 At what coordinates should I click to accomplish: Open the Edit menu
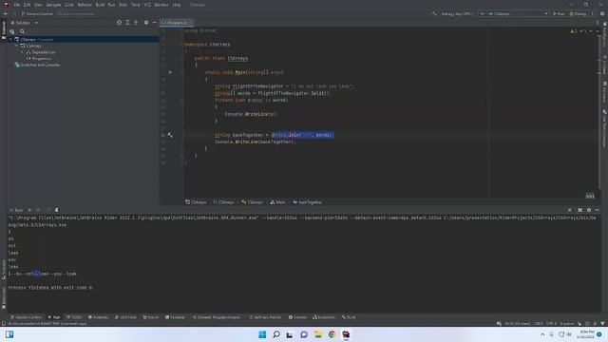28,5
